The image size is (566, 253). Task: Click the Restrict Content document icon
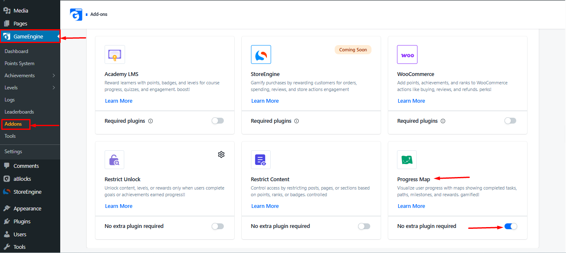pyautogui.click(x=261, y=160)
